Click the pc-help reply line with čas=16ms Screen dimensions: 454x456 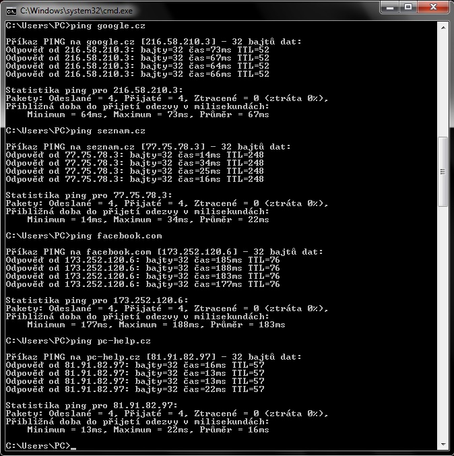click(135, 365)
